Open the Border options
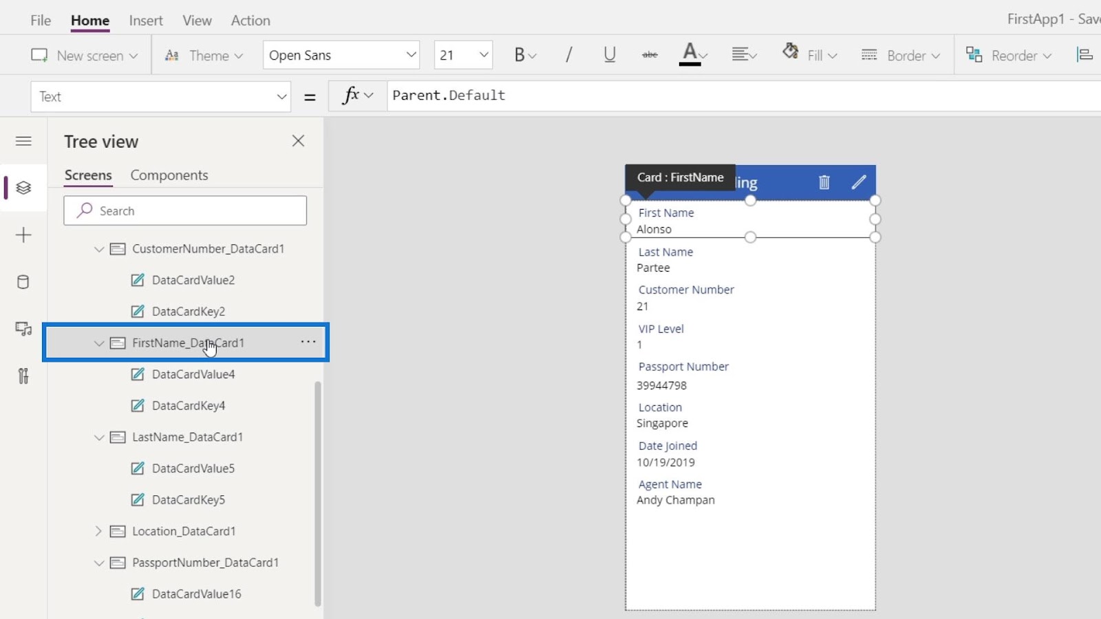Image resolution: width=1101 pixels, height=619 pixels. tap(900, 56)
